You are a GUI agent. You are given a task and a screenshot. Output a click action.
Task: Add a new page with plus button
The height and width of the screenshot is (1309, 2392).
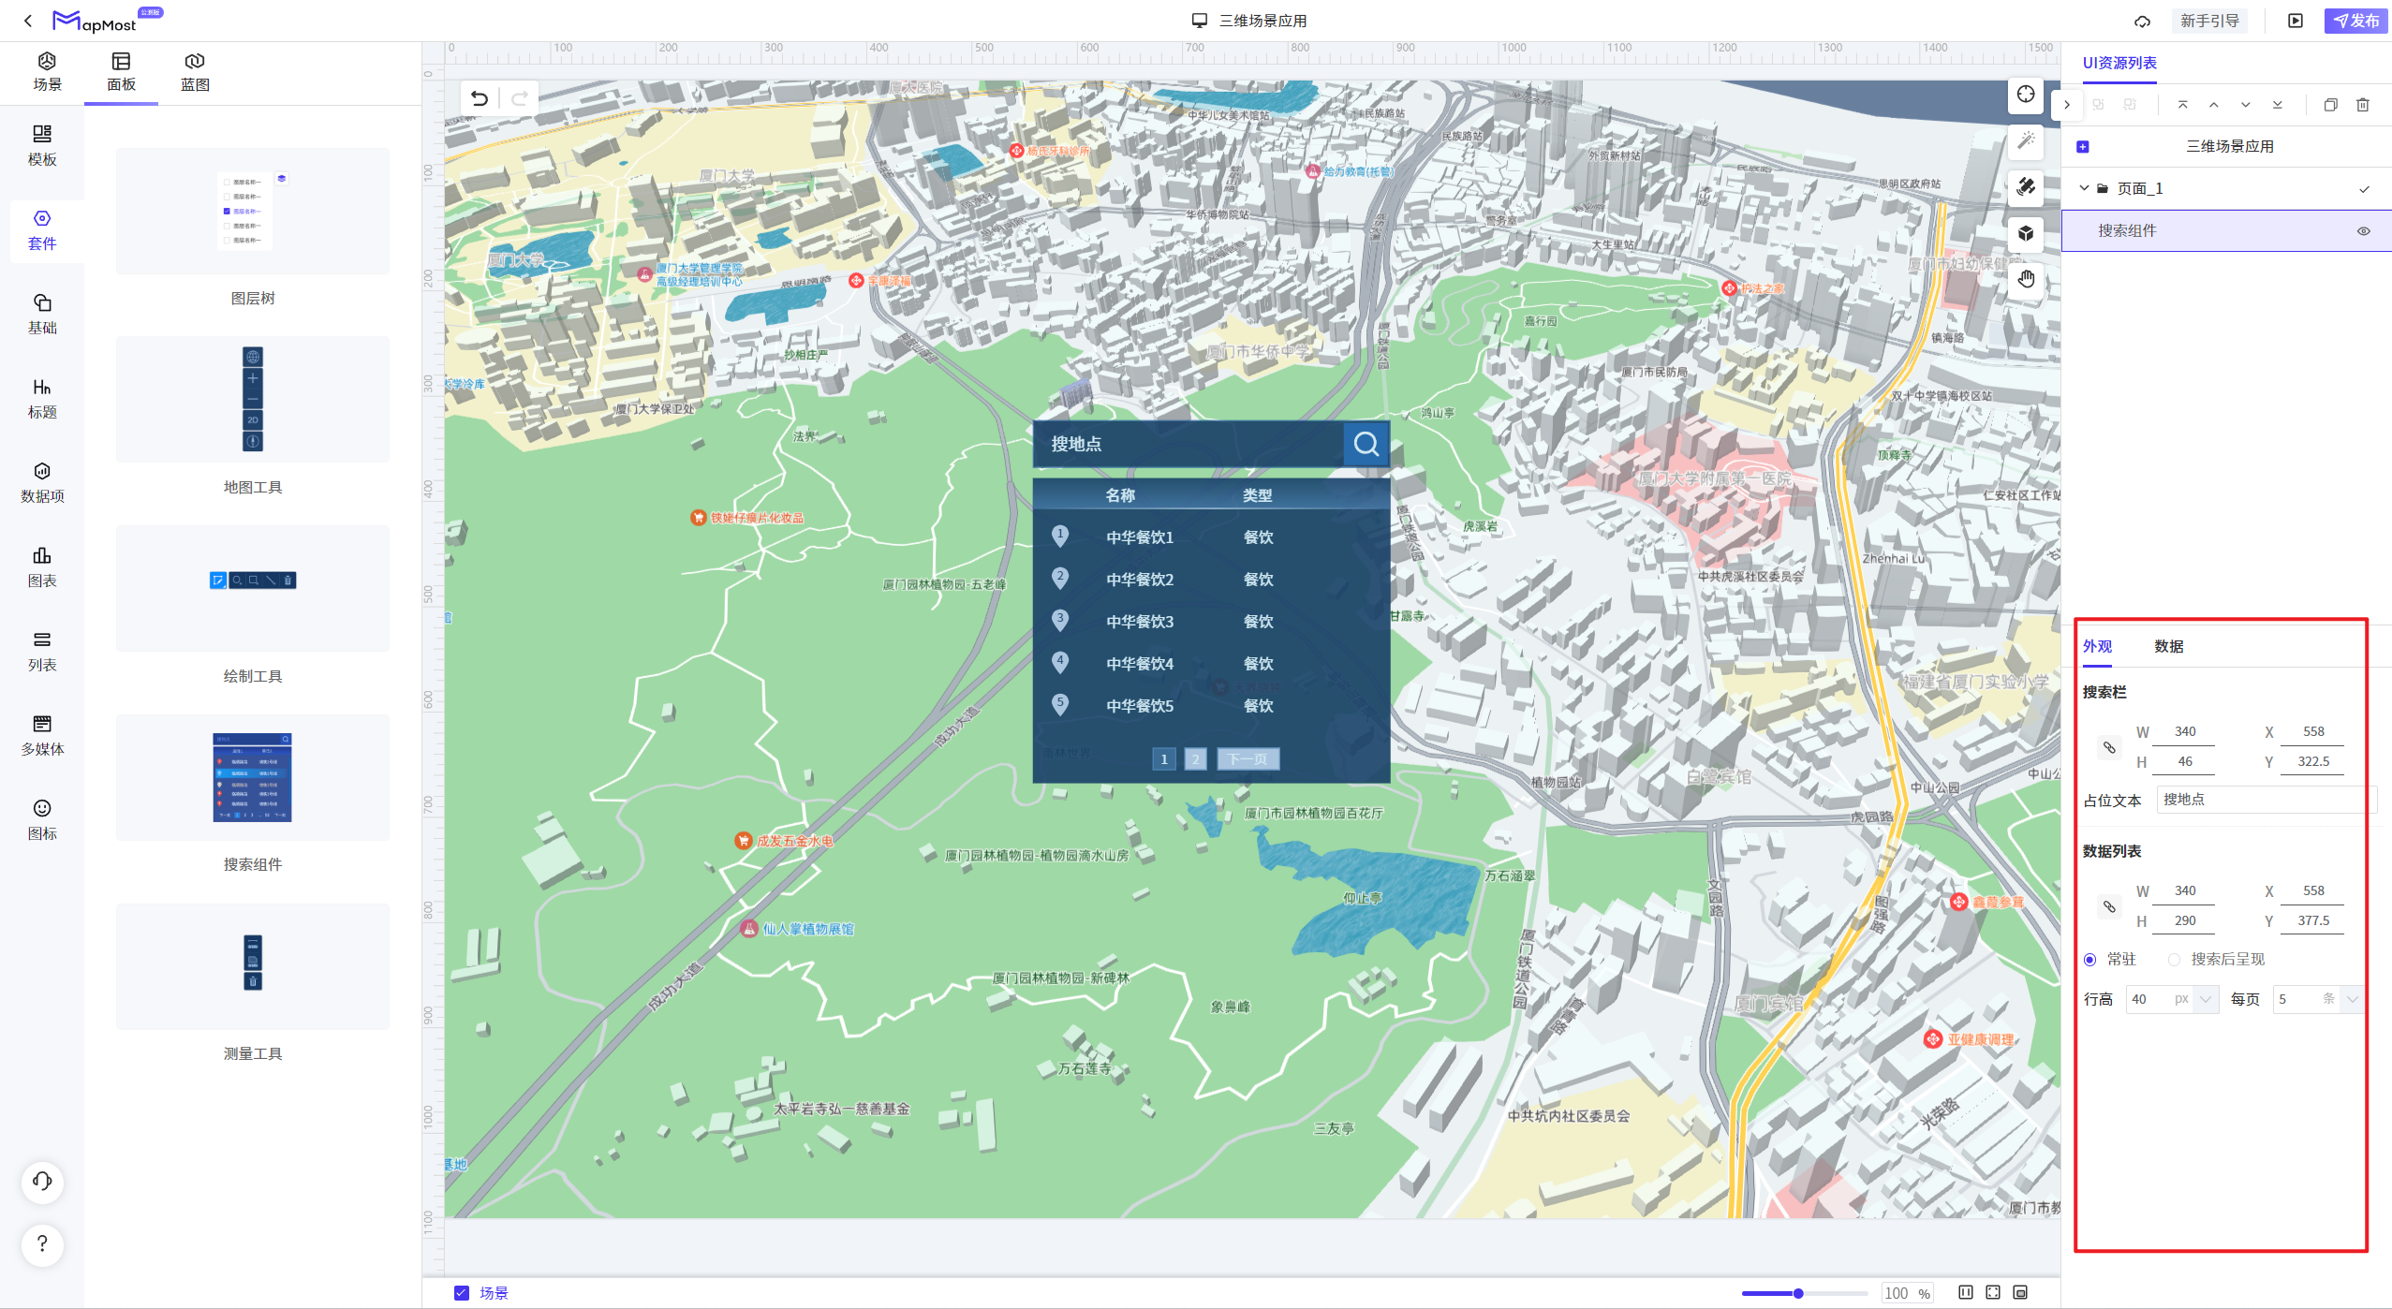point(2083,147)
